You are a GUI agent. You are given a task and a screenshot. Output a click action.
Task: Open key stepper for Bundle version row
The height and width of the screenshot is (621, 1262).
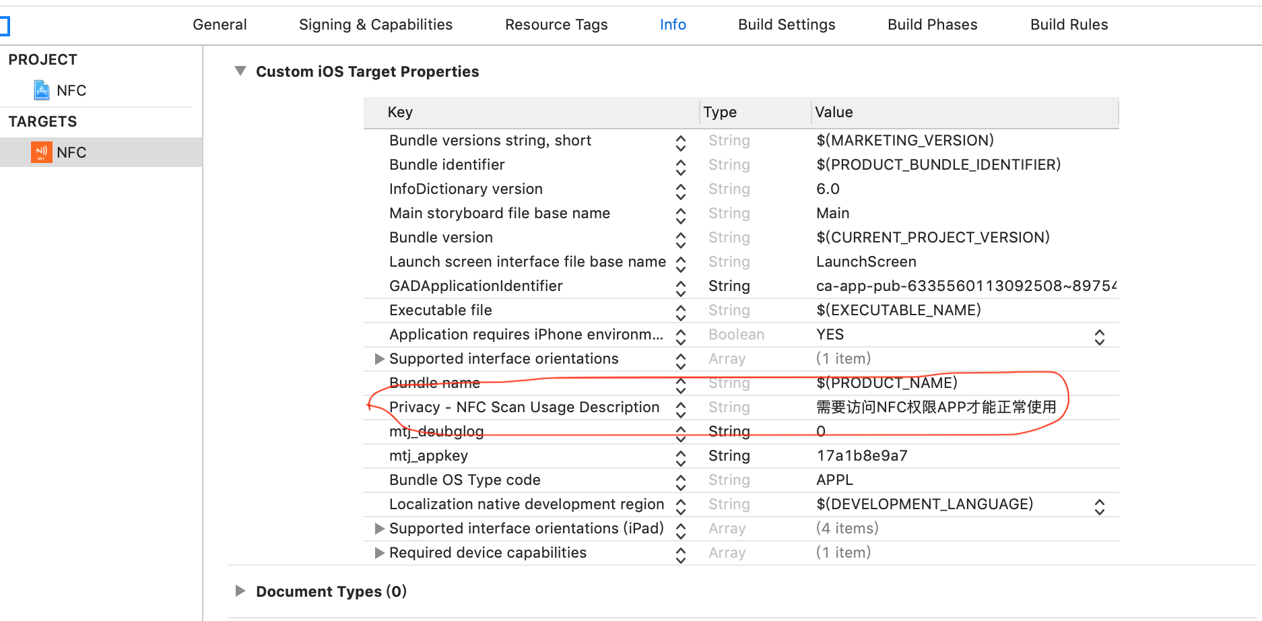pyautogui.click(x=681, y=240)
